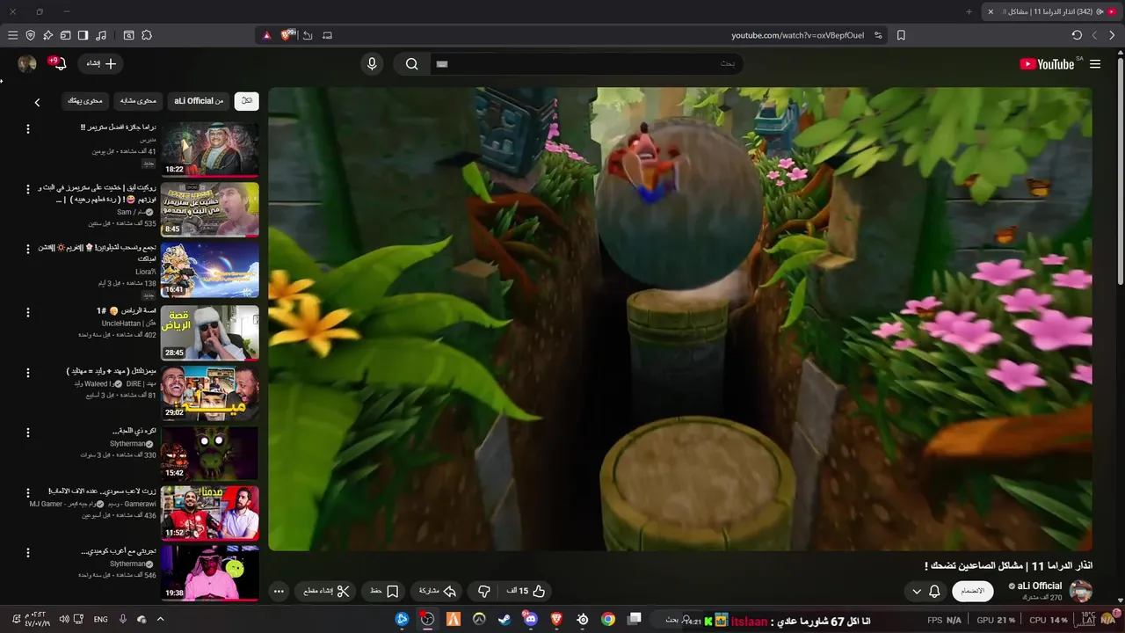Like the video with thumbs up
The image size is (1125, 633).
[526, 592]
